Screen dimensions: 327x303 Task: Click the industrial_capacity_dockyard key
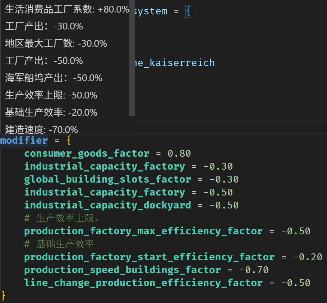coord(107,205)
